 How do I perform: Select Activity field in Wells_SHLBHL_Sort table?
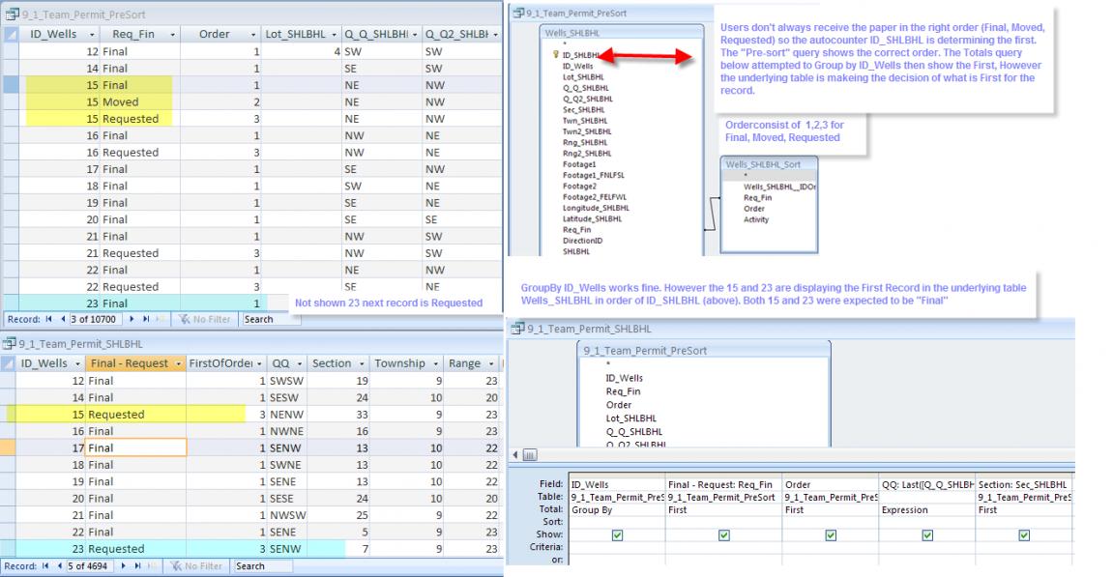point(756,219)
